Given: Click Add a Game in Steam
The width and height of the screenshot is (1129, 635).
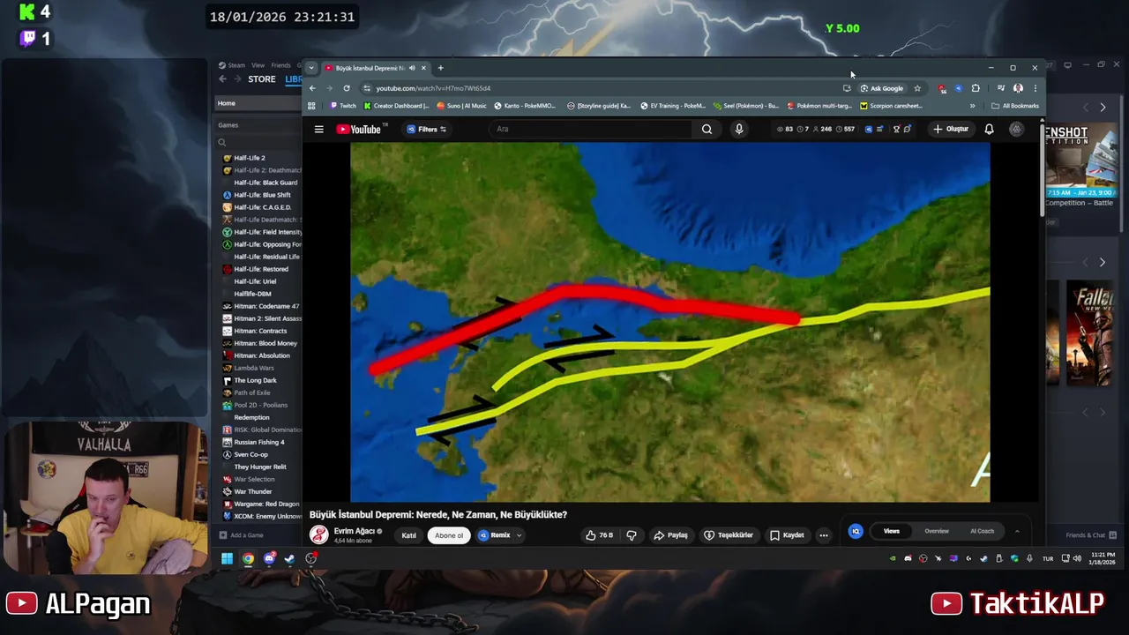Looking at the screenshot, I should click(241, 534).
